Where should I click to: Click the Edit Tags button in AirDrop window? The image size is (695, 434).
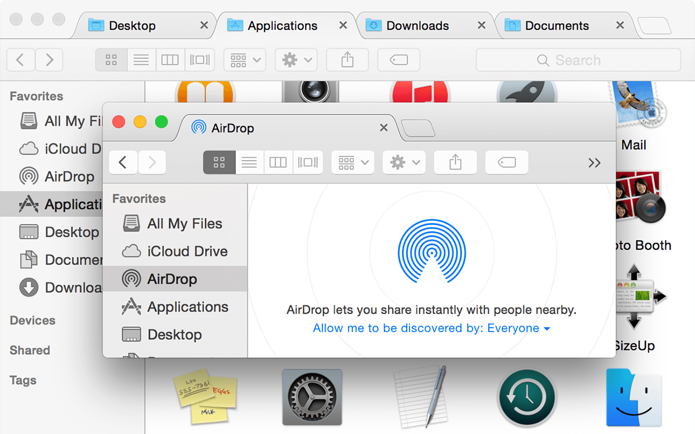[x=507, y=163]
